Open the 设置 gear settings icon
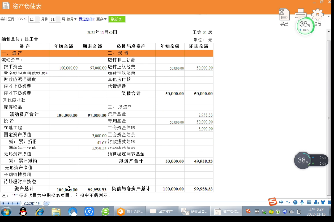This screenshot has width=334, height=222. pyautogui.click(x=317, y=15)
